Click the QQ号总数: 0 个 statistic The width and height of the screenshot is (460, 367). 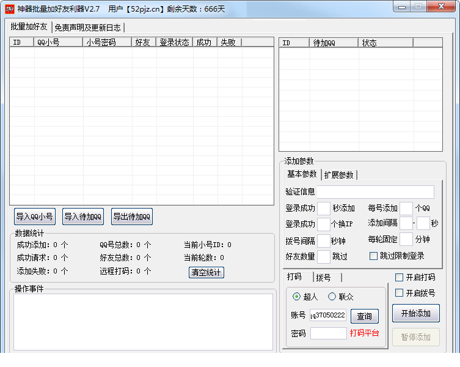tap(125, 245)
